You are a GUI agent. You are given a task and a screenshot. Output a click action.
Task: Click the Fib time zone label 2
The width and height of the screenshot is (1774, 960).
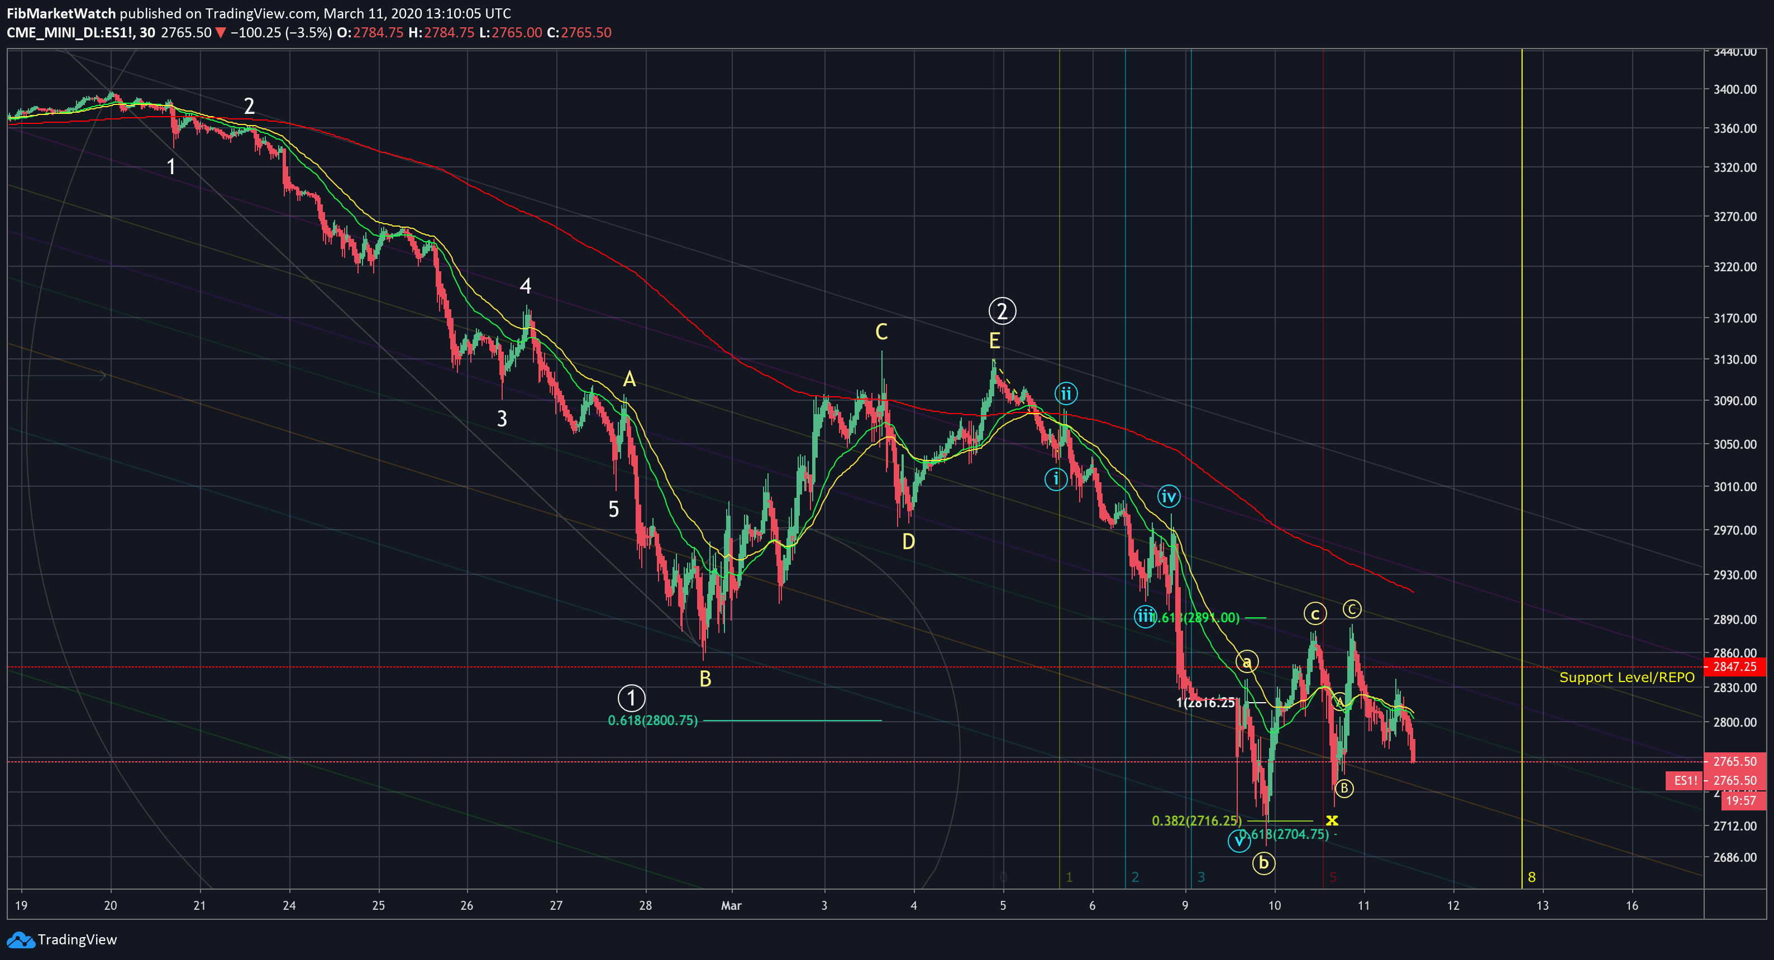[x=1135, y=877]
